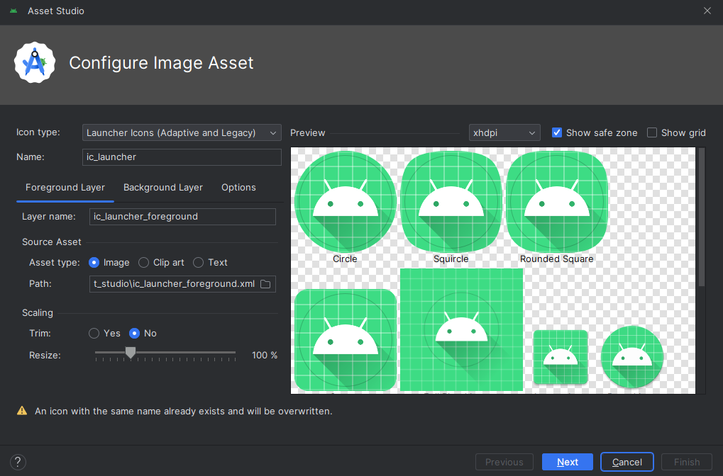Screen dimensions: 723x476
Task: Select Text asset type
Action: tap(210, 262)
